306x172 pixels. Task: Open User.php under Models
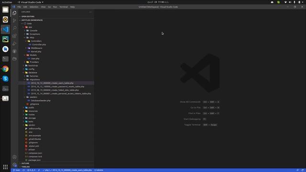pos(35,58)
